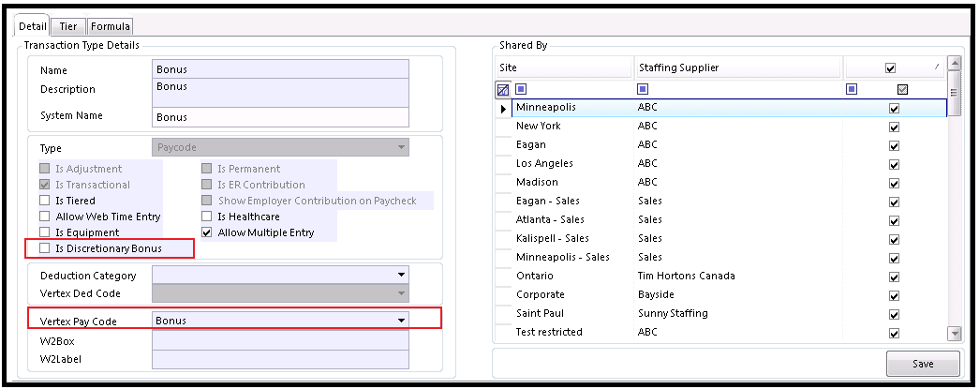Uncheck the Los Angeles row checkbox
Image resolution: width=979 pixels, height=389 pixels.
[x=894, y=164]
